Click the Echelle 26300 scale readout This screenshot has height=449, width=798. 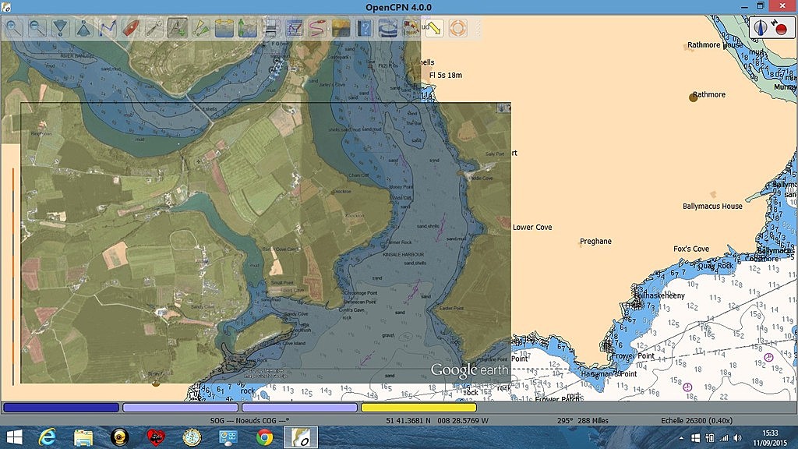pyautogui.click(x=696, y=420)
